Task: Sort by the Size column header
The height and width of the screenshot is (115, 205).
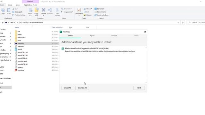Action: point(87,27)
